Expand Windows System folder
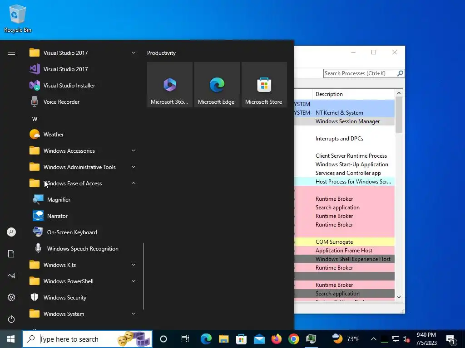The image size is (465, 348). [x=134, y=314]
